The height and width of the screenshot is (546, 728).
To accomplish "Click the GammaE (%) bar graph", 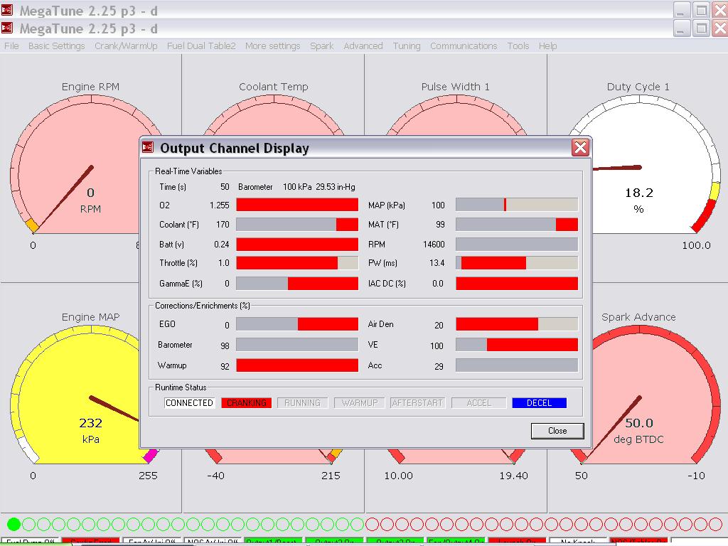I will tap(297, 283).
